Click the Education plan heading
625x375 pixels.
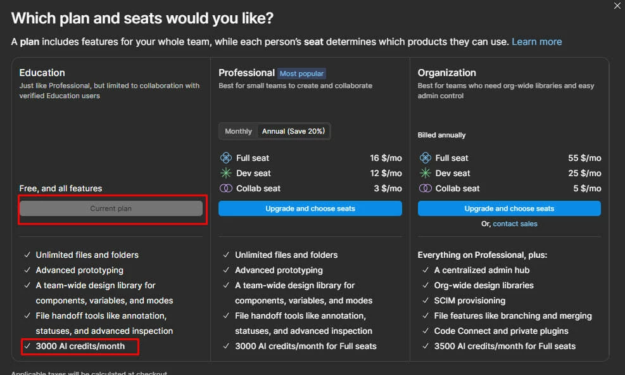pos(42,73)
